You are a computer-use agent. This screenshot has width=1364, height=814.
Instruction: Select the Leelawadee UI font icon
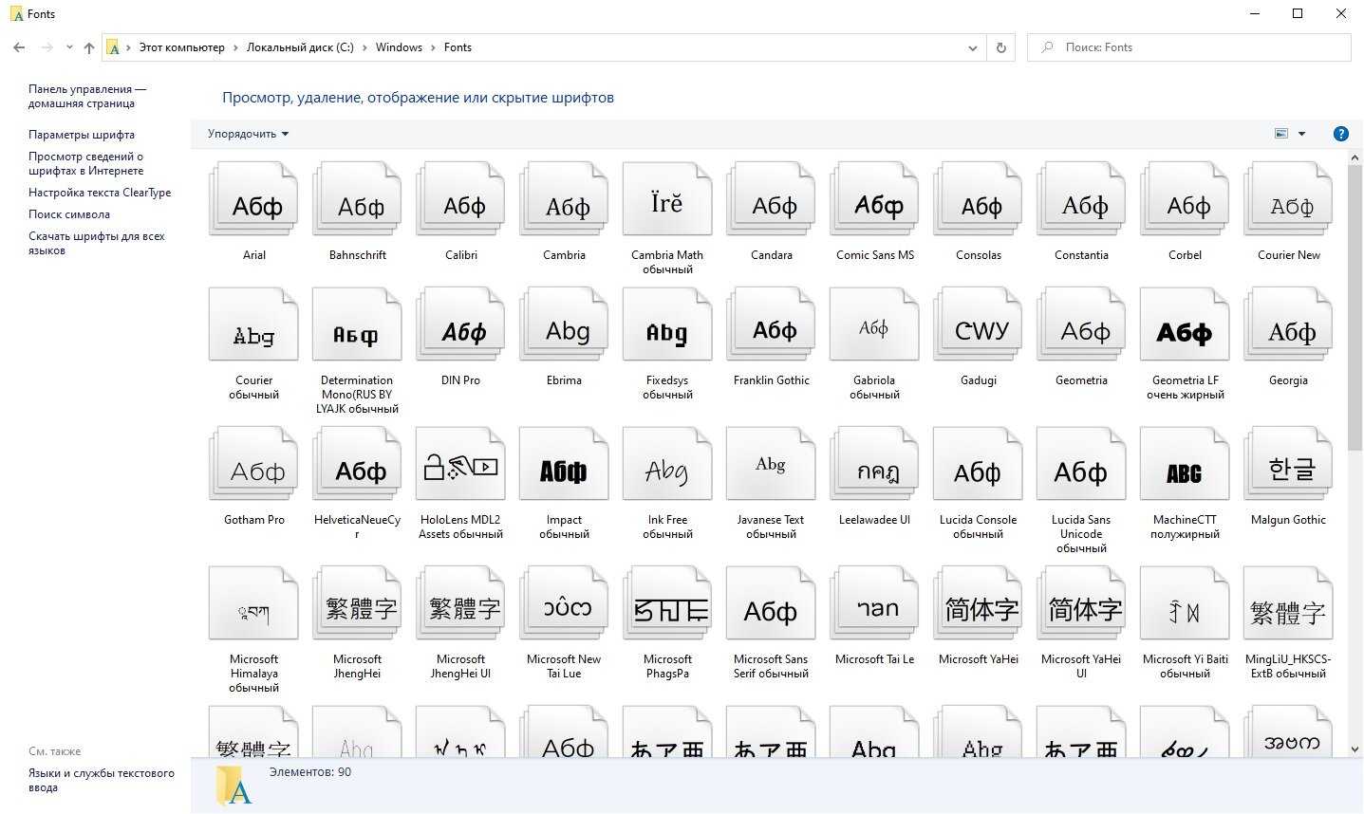(x=874, y=464)
